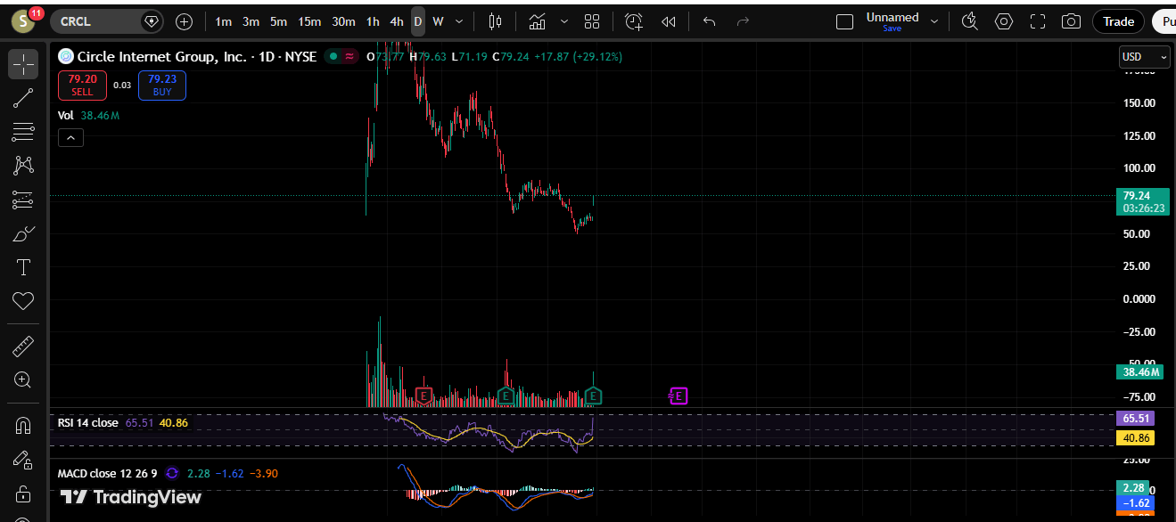The height and width of the screenshot is (522, 1176).
Task: Switch to the 30m timeframe
Action: 343,21
